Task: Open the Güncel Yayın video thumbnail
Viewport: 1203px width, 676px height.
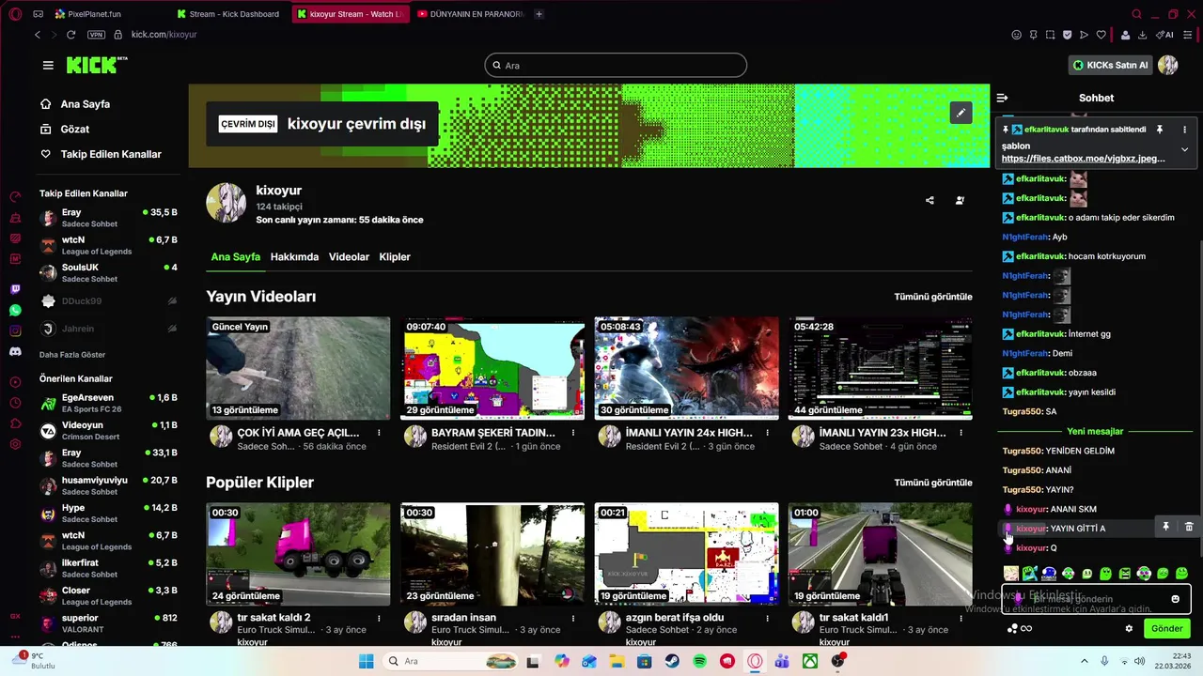Action: point(299,367)
